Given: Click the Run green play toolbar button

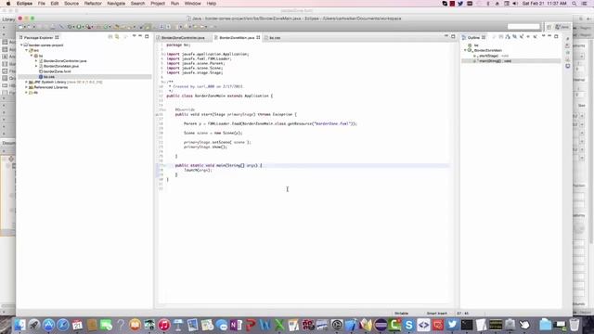Looking at the screenshot, I should pyautogui.click(x=78, y=27).
